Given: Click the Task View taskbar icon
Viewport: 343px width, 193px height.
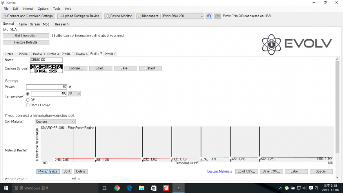Looking at the screenshot, I should (x=105, y=188).
